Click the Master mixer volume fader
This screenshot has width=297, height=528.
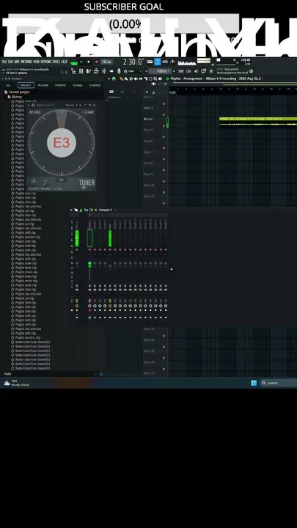77,264
